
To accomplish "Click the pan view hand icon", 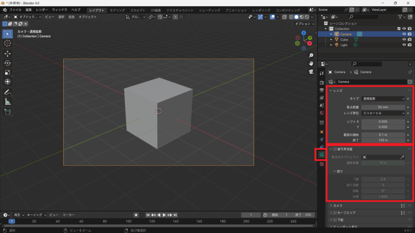I will 311,64.
